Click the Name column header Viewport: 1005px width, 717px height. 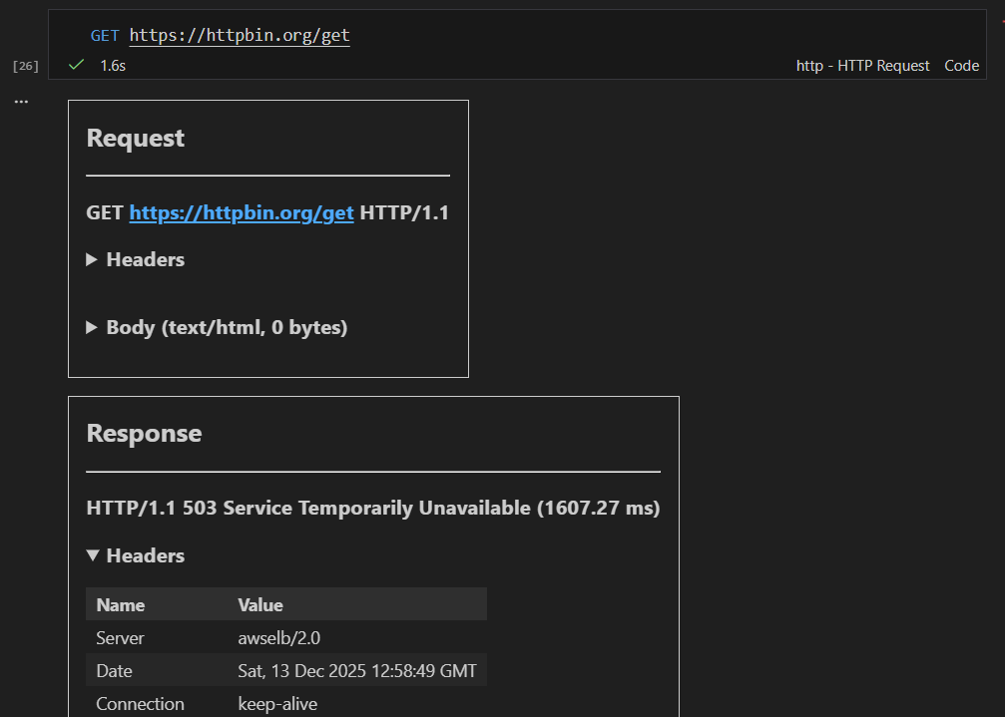click(121, 605)
